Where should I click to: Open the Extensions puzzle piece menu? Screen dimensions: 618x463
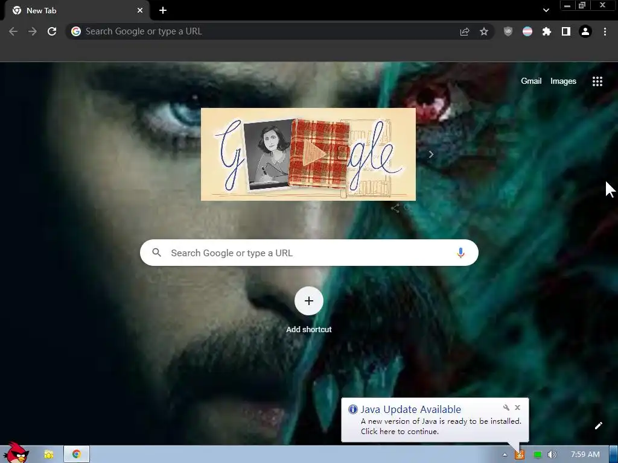[547, 31]
